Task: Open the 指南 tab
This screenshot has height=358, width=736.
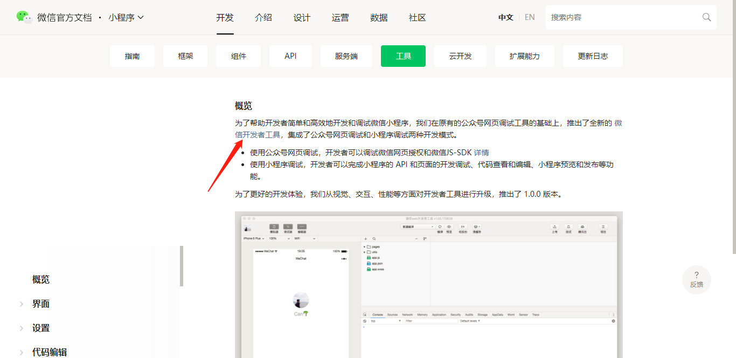Action: (132, 56)
